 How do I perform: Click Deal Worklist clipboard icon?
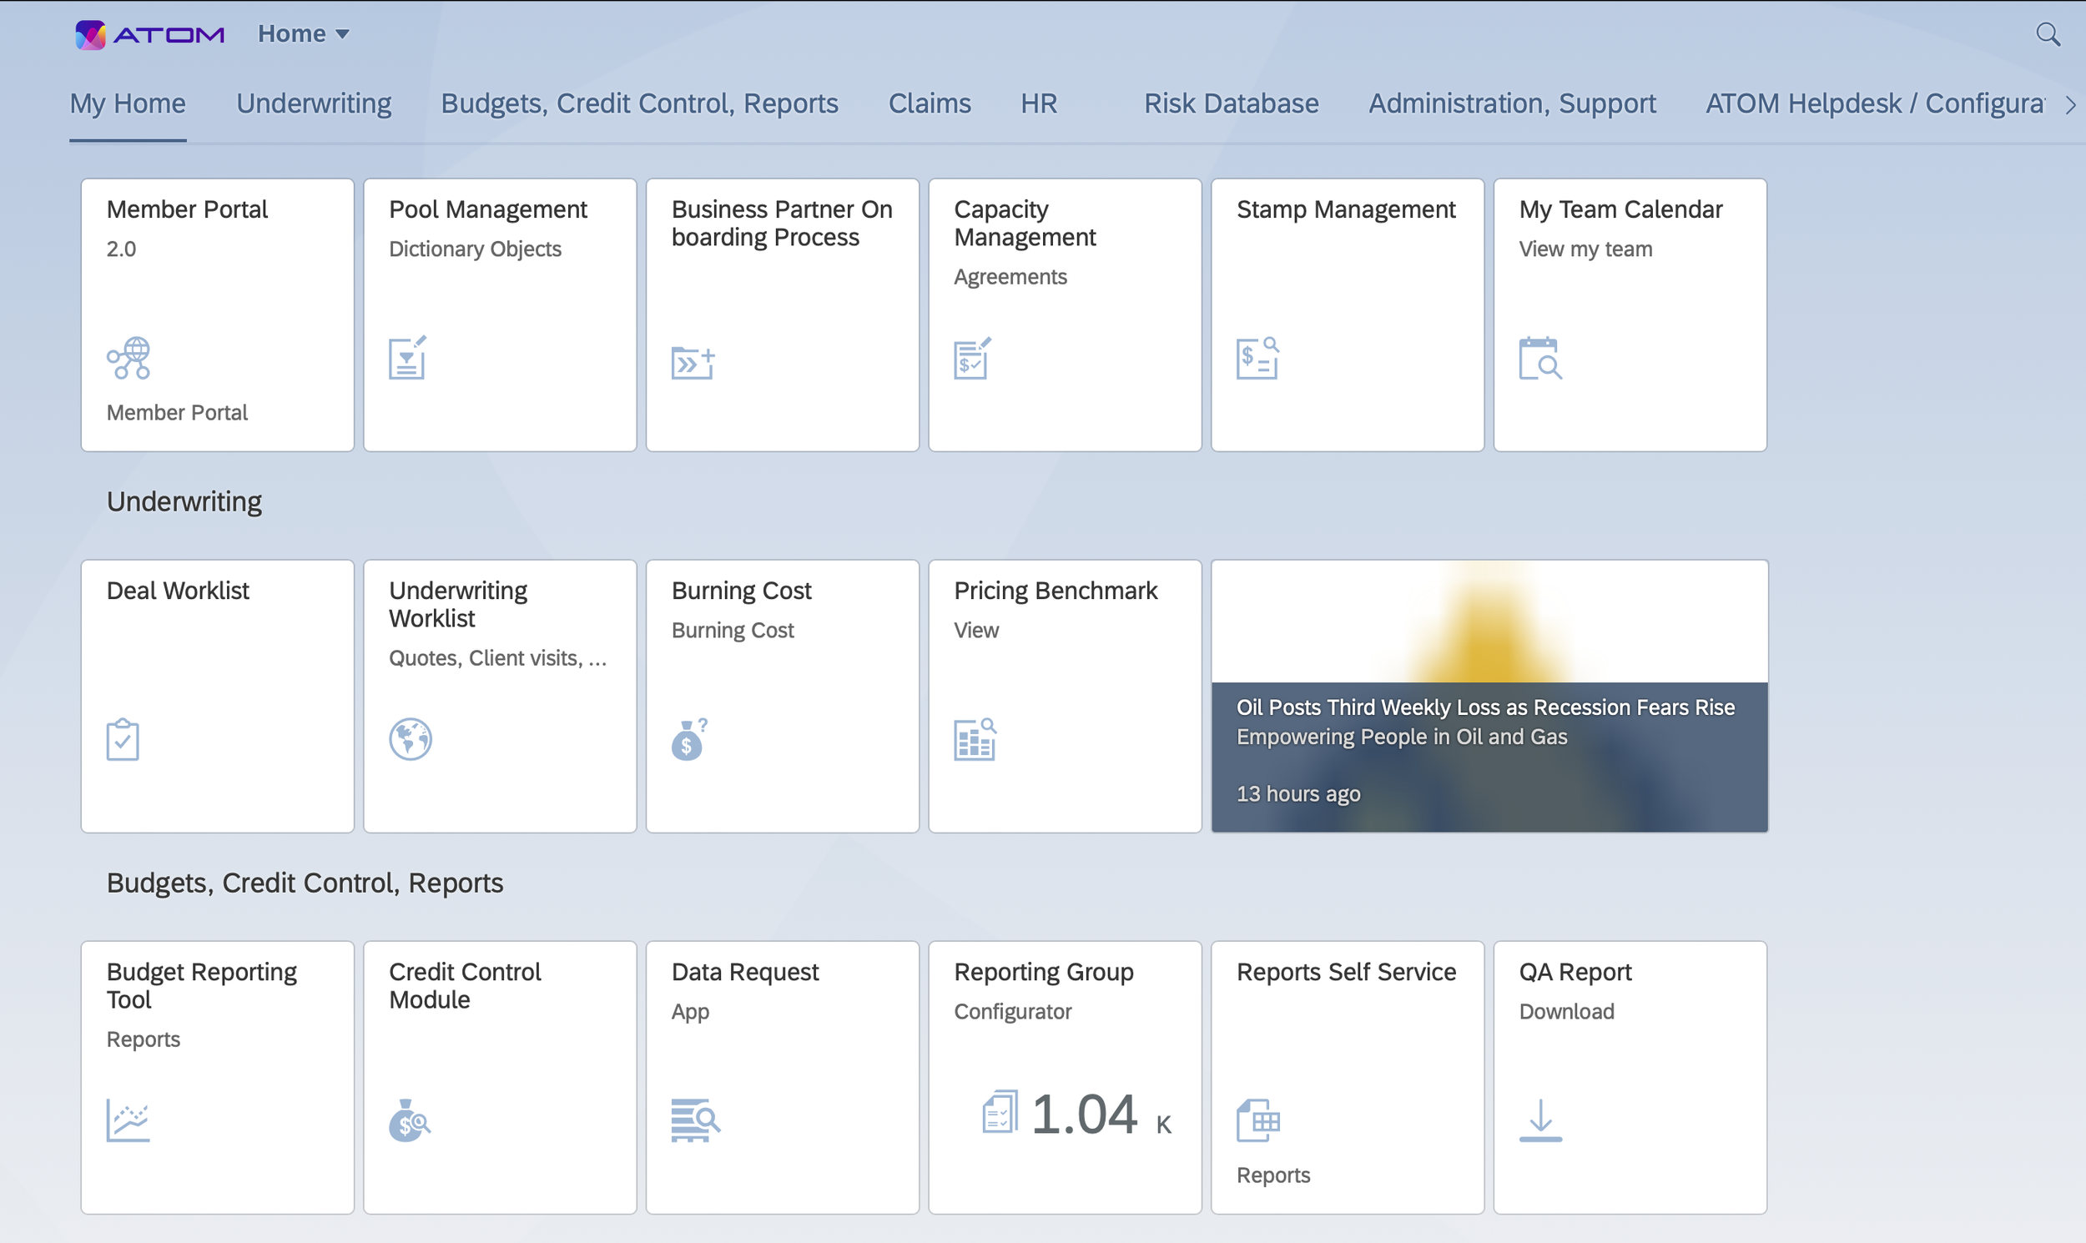click(x=123, y=740)
